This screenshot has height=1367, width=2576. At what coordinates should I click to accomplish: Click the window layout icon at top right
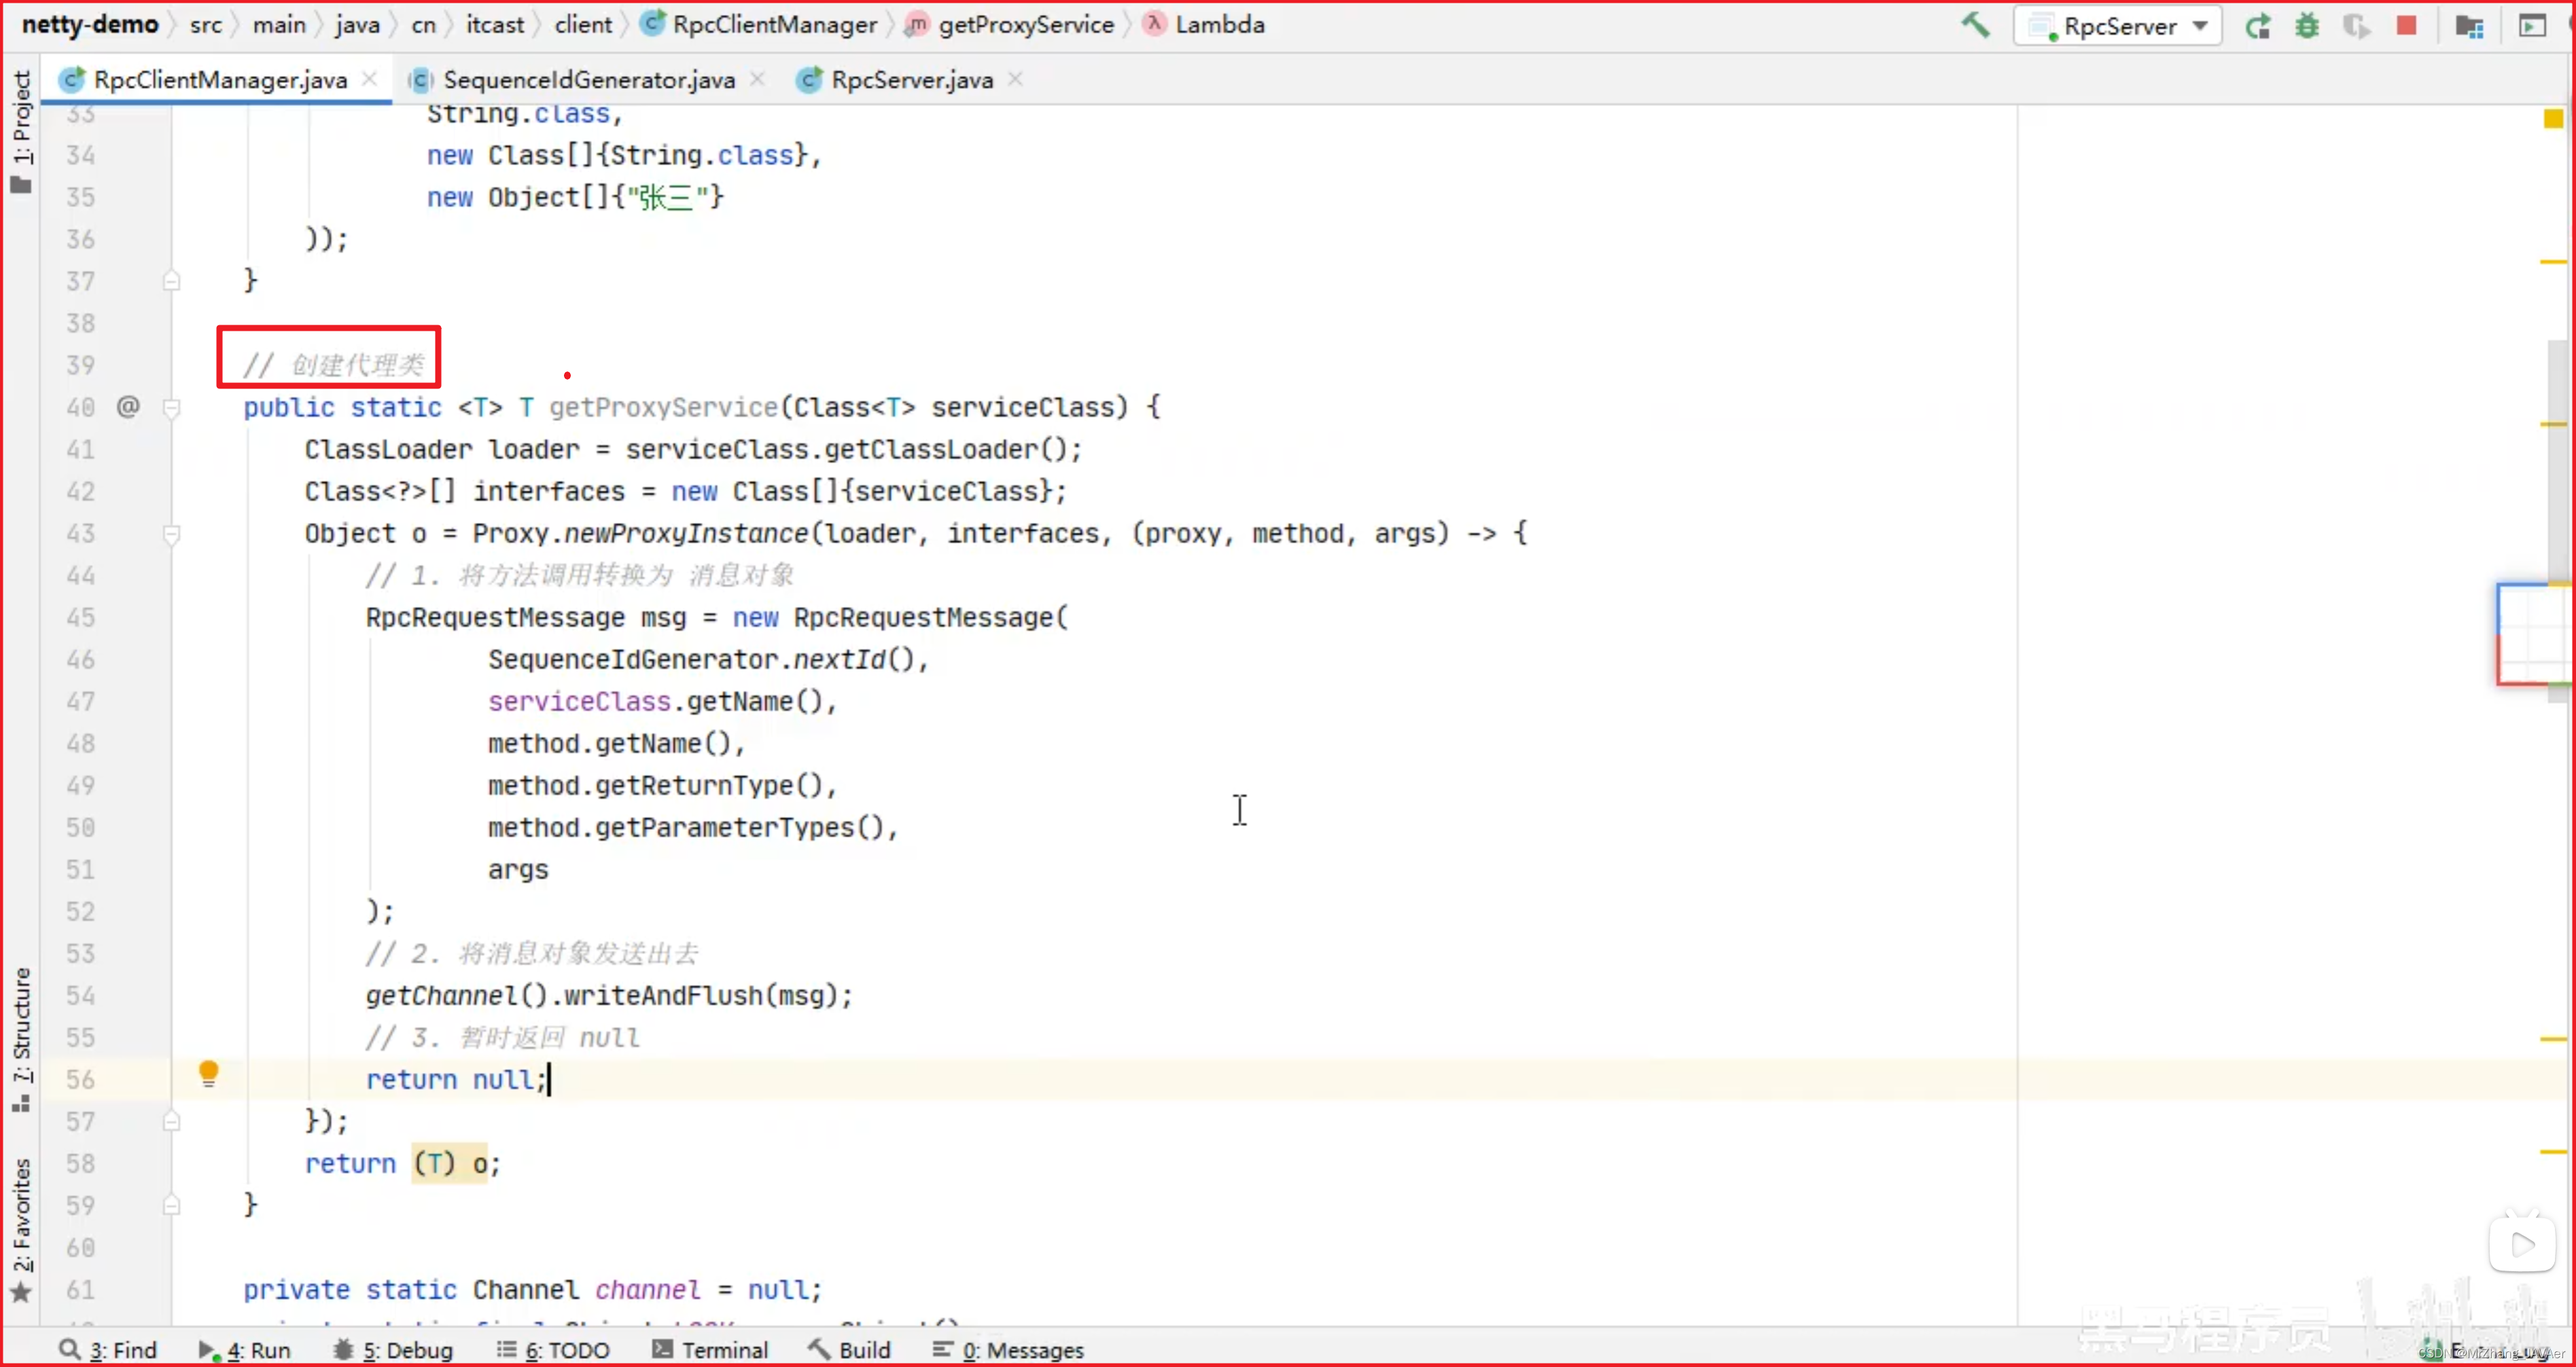(2531, 26)
